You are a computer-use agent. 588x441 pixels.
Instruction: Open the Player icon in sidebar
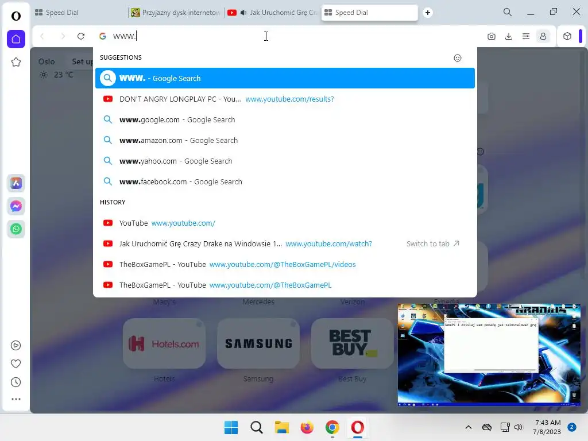click(x=16, y=345)
